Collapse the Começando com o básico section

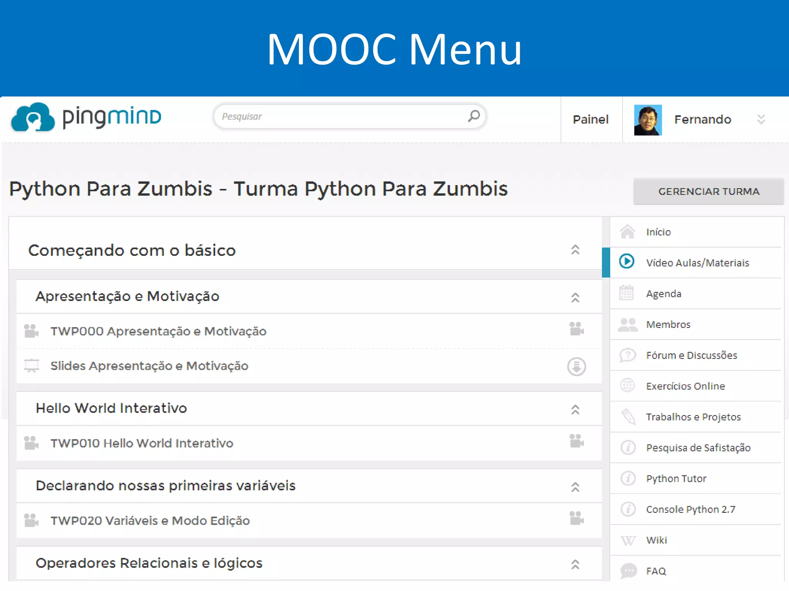575,250
